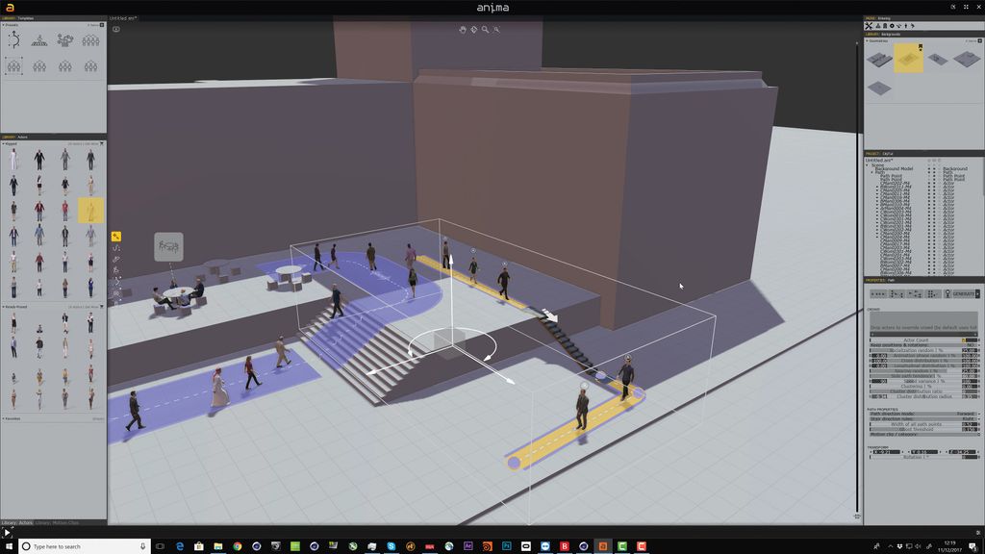Screen dimensions: 985x554
Task: Click the scissors icon in the Editing mode toolbar
Action: pos(870,25)
